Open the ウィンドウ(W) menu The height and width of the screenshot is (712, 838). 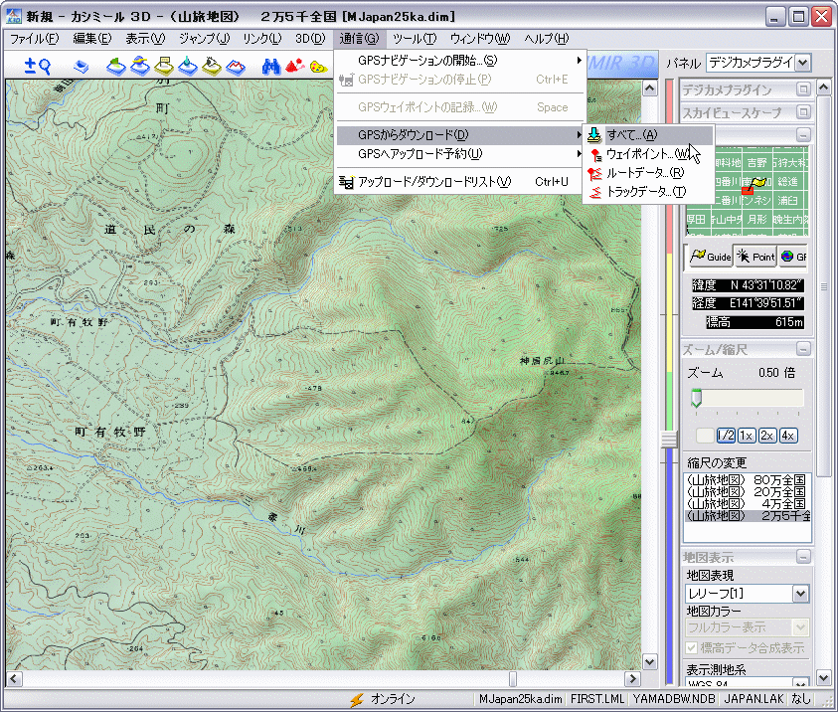[480, 39]
